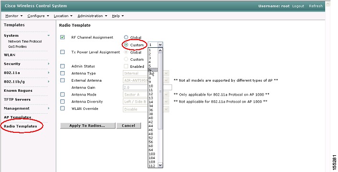
Task: Select Custom for Tx Power Level
Action: (x=126, y=59)
